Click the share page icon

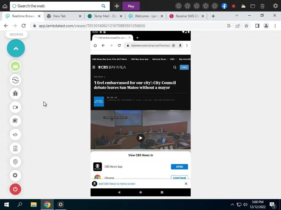tap(238, 26)
